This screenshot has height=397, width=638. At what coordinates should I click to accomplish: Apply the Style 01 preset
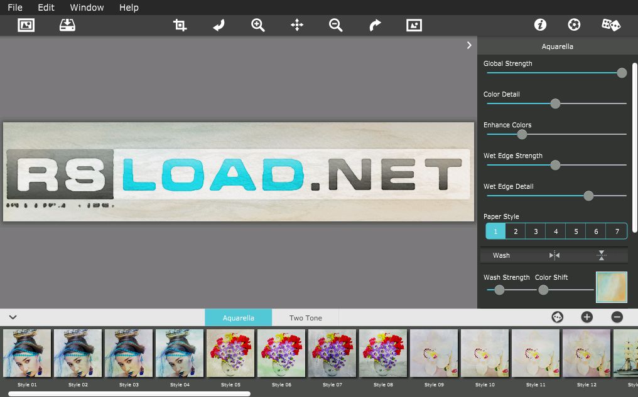pyautogui.click(x=27, y=353)
